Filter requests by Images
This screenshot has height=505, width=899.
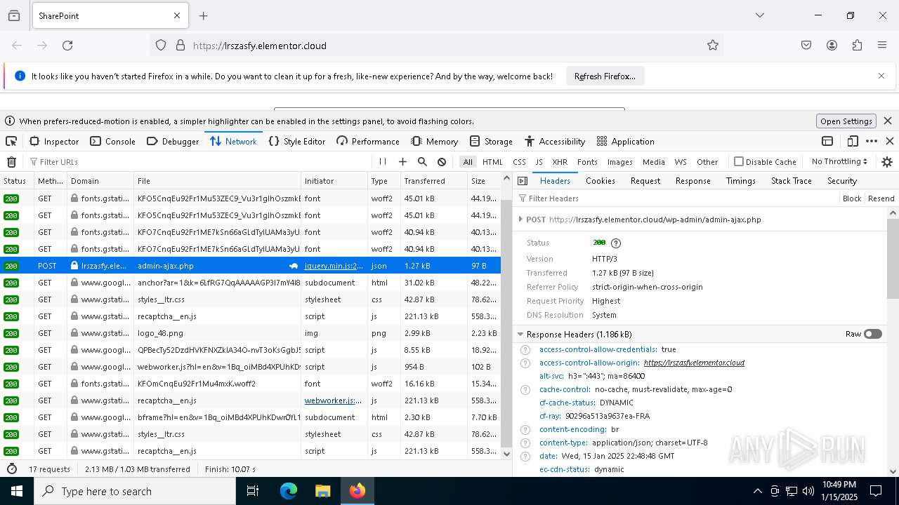coord(620,162)
